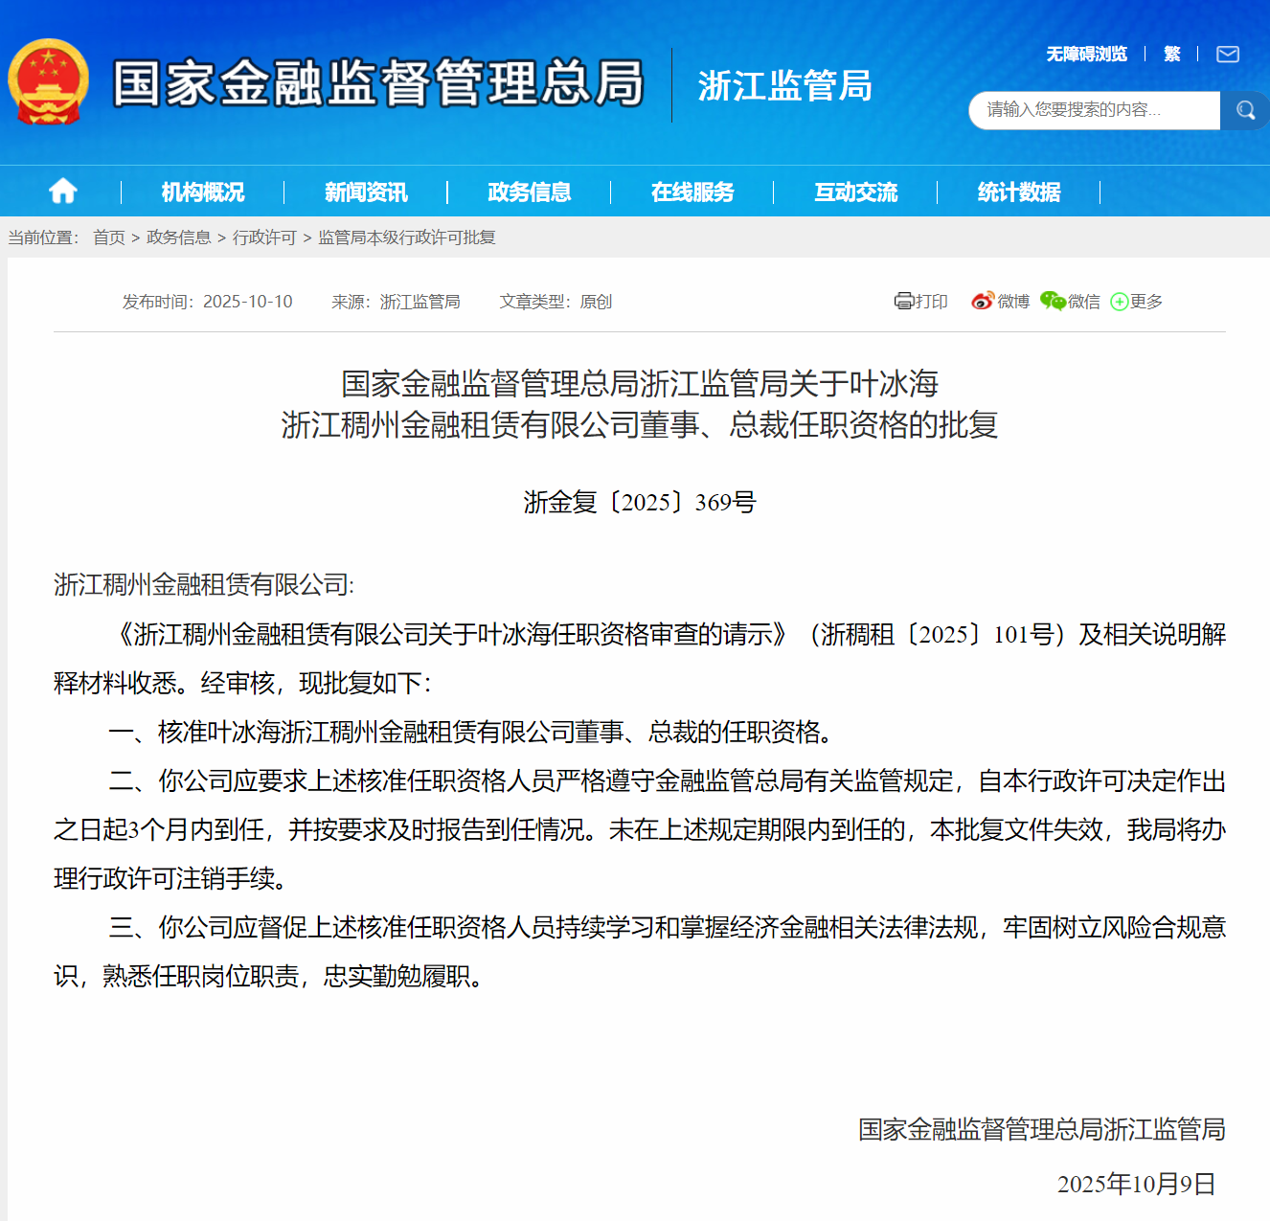Open the 新闻资讯 menu
The width and height of the screenshot is (1270, 1221).
point(366,192)
